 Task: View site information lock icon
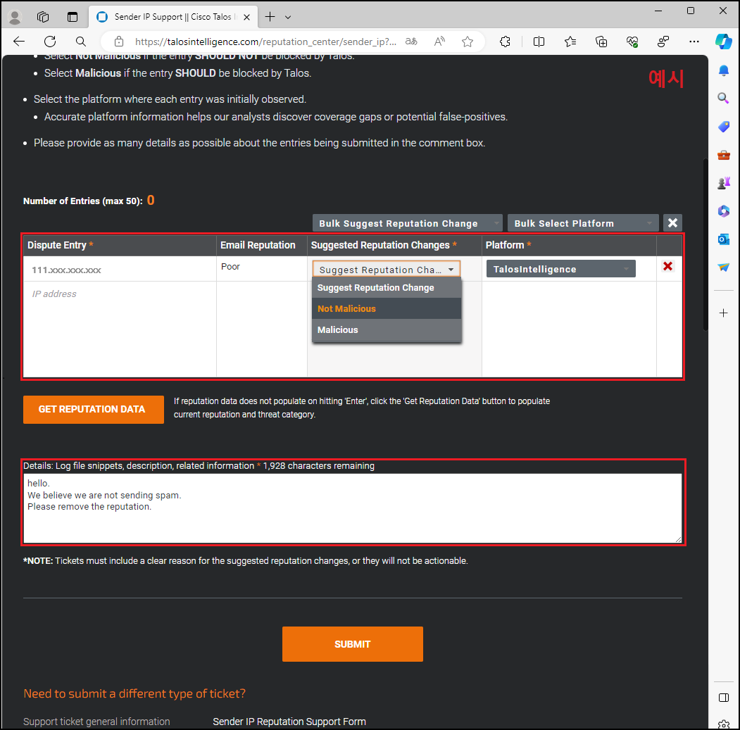coord(119,42)
